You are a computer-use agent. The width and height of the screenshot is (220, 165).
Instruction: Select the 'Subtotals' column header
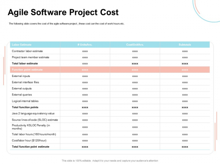coord(185,45)
